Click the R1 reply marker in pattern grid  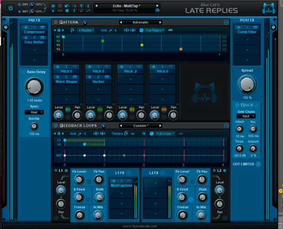[x=64, y=37]
